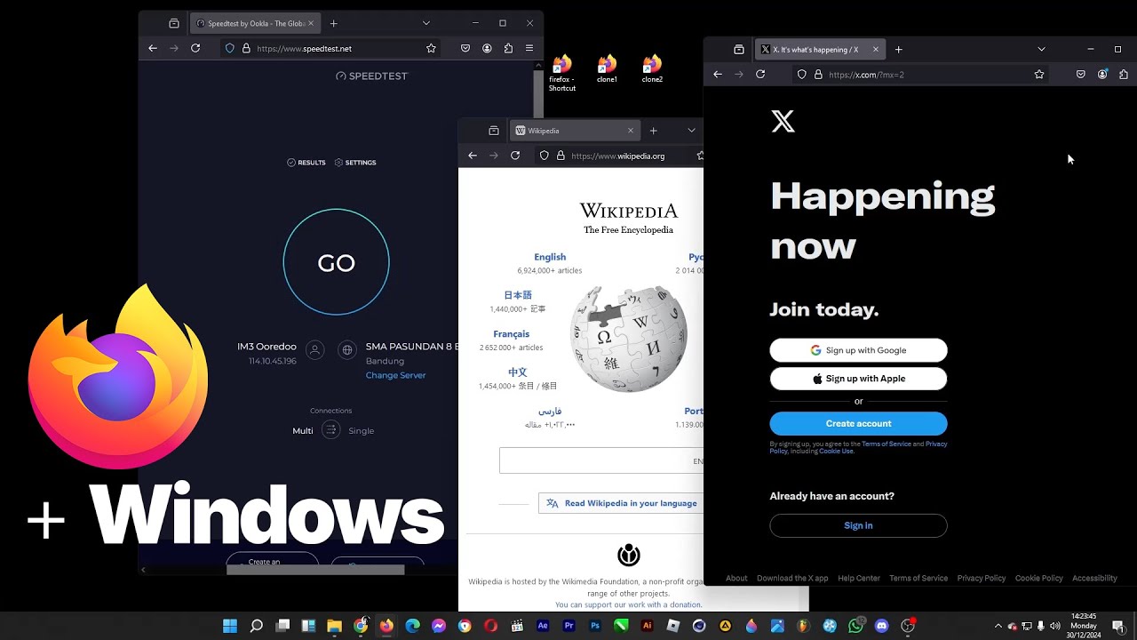This screenshot has width=1137, height=640.
Task: Click Create account on X
Action: tap(858, 423)
